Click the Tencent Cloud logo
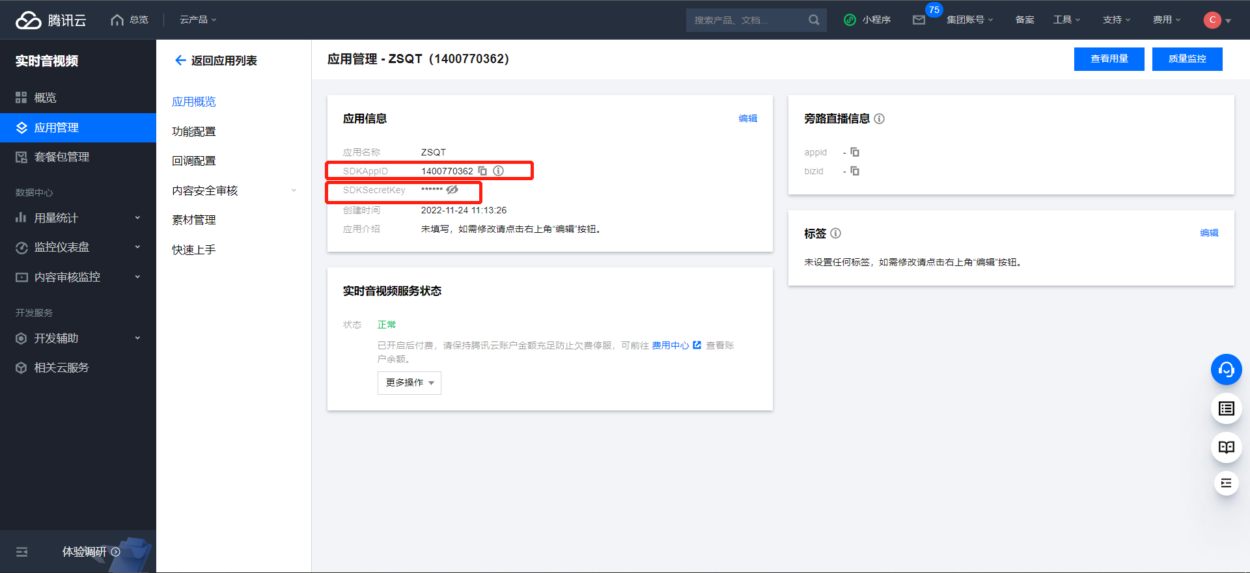Screen dimensions: 1250x573 pos(51,20)
